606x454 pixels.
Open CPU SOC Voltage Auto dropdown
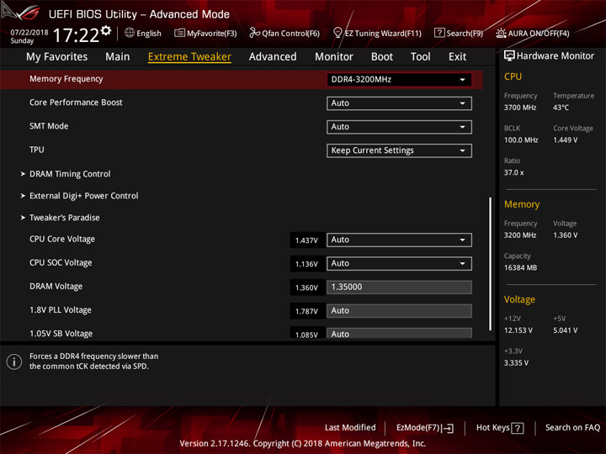tap(399, 263)
